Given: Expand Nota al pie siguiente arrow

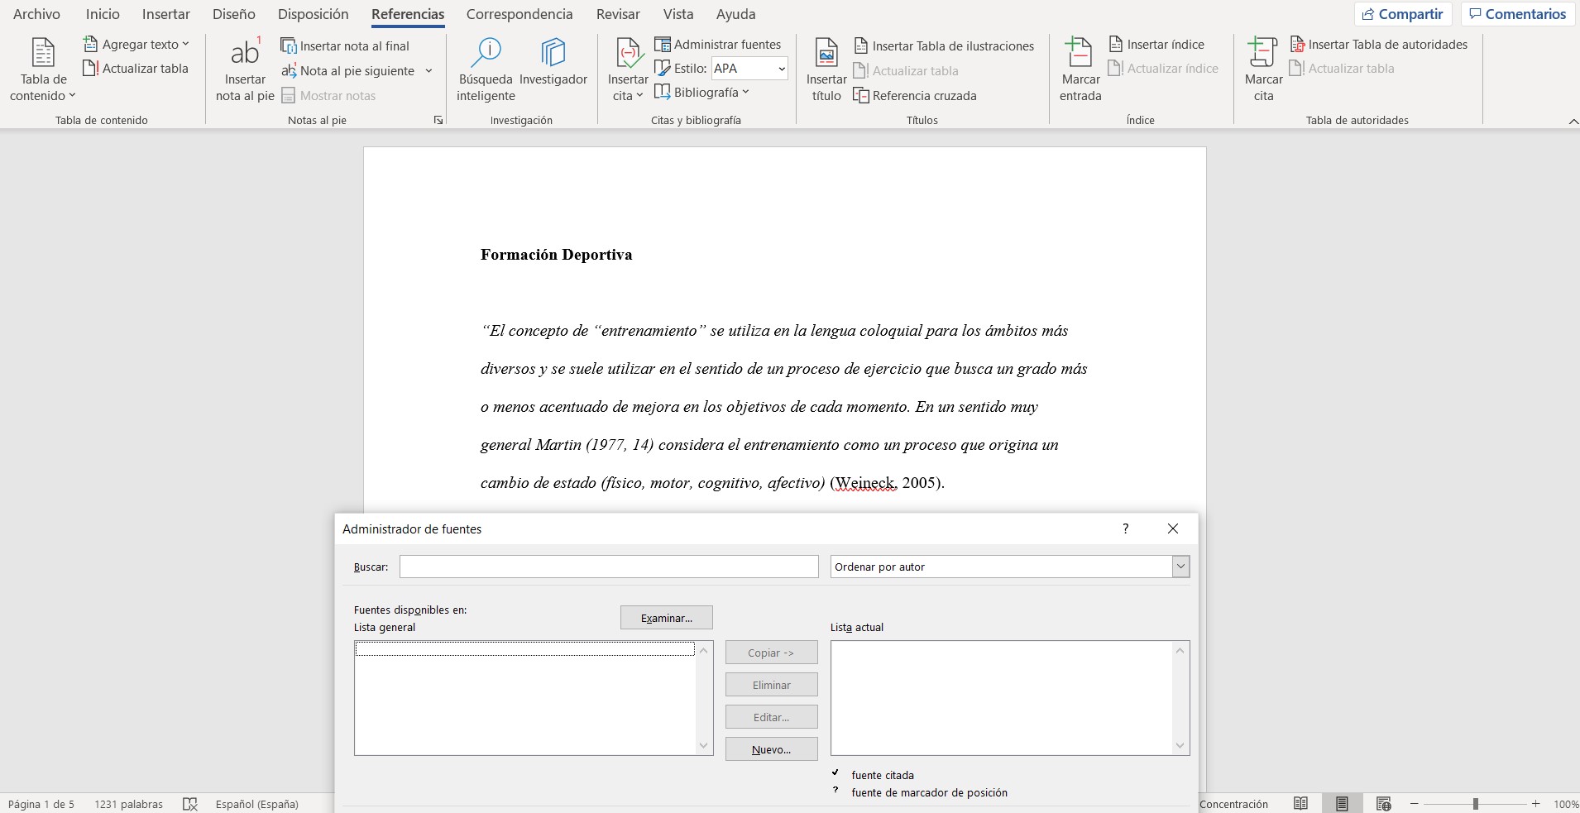Looking at the screenshot, I should pyautogui.click(x=429, y=71).
